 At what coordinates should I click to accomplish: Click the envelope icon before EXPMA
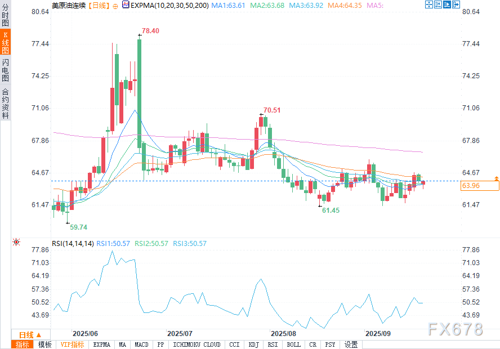pos(125,5)
